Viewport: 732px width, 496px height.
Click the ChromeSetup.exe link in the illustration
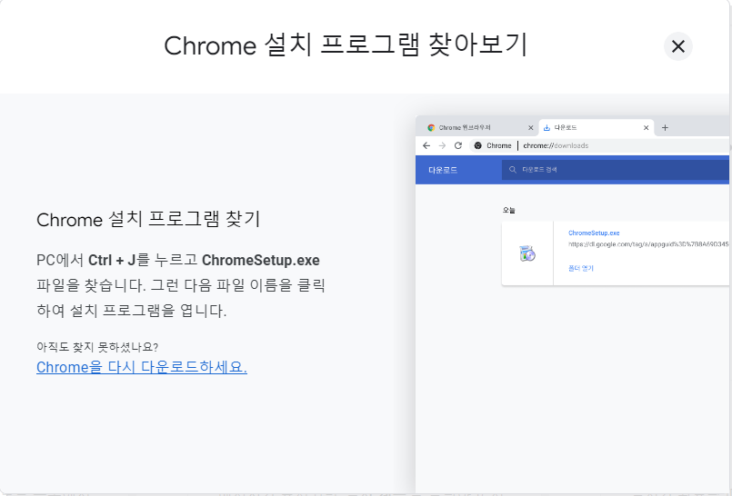tap(594, 233)
